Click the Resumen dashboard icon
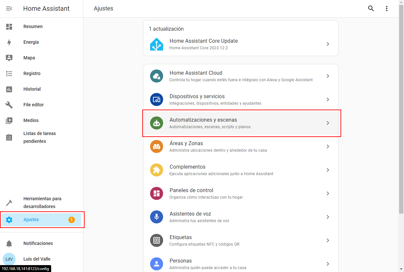The height and width of the screenshot is (272, 404). [9, 26]
